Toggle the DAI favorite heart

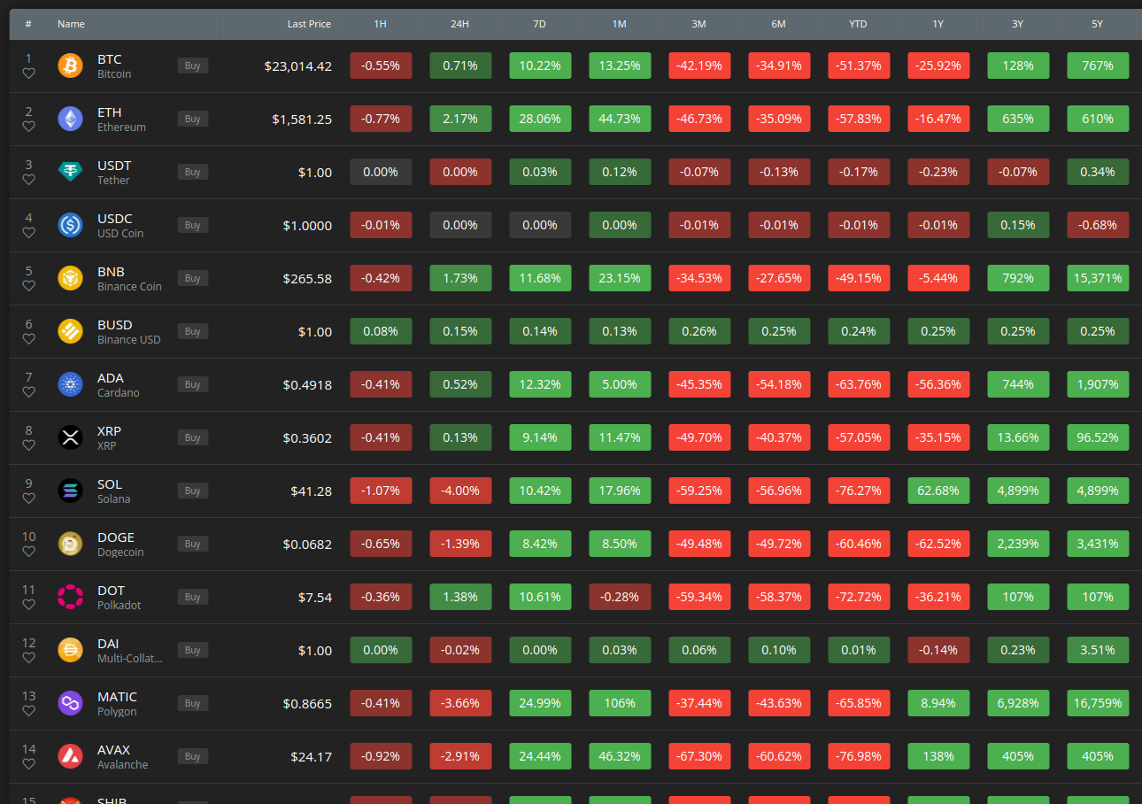(x=29, y=658)
